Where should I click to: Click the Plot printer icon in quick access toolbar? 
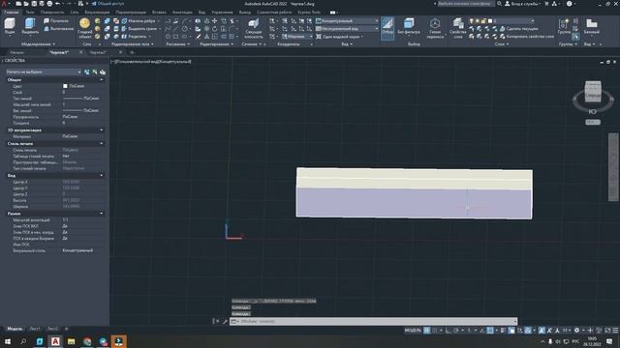coord(49,4)
